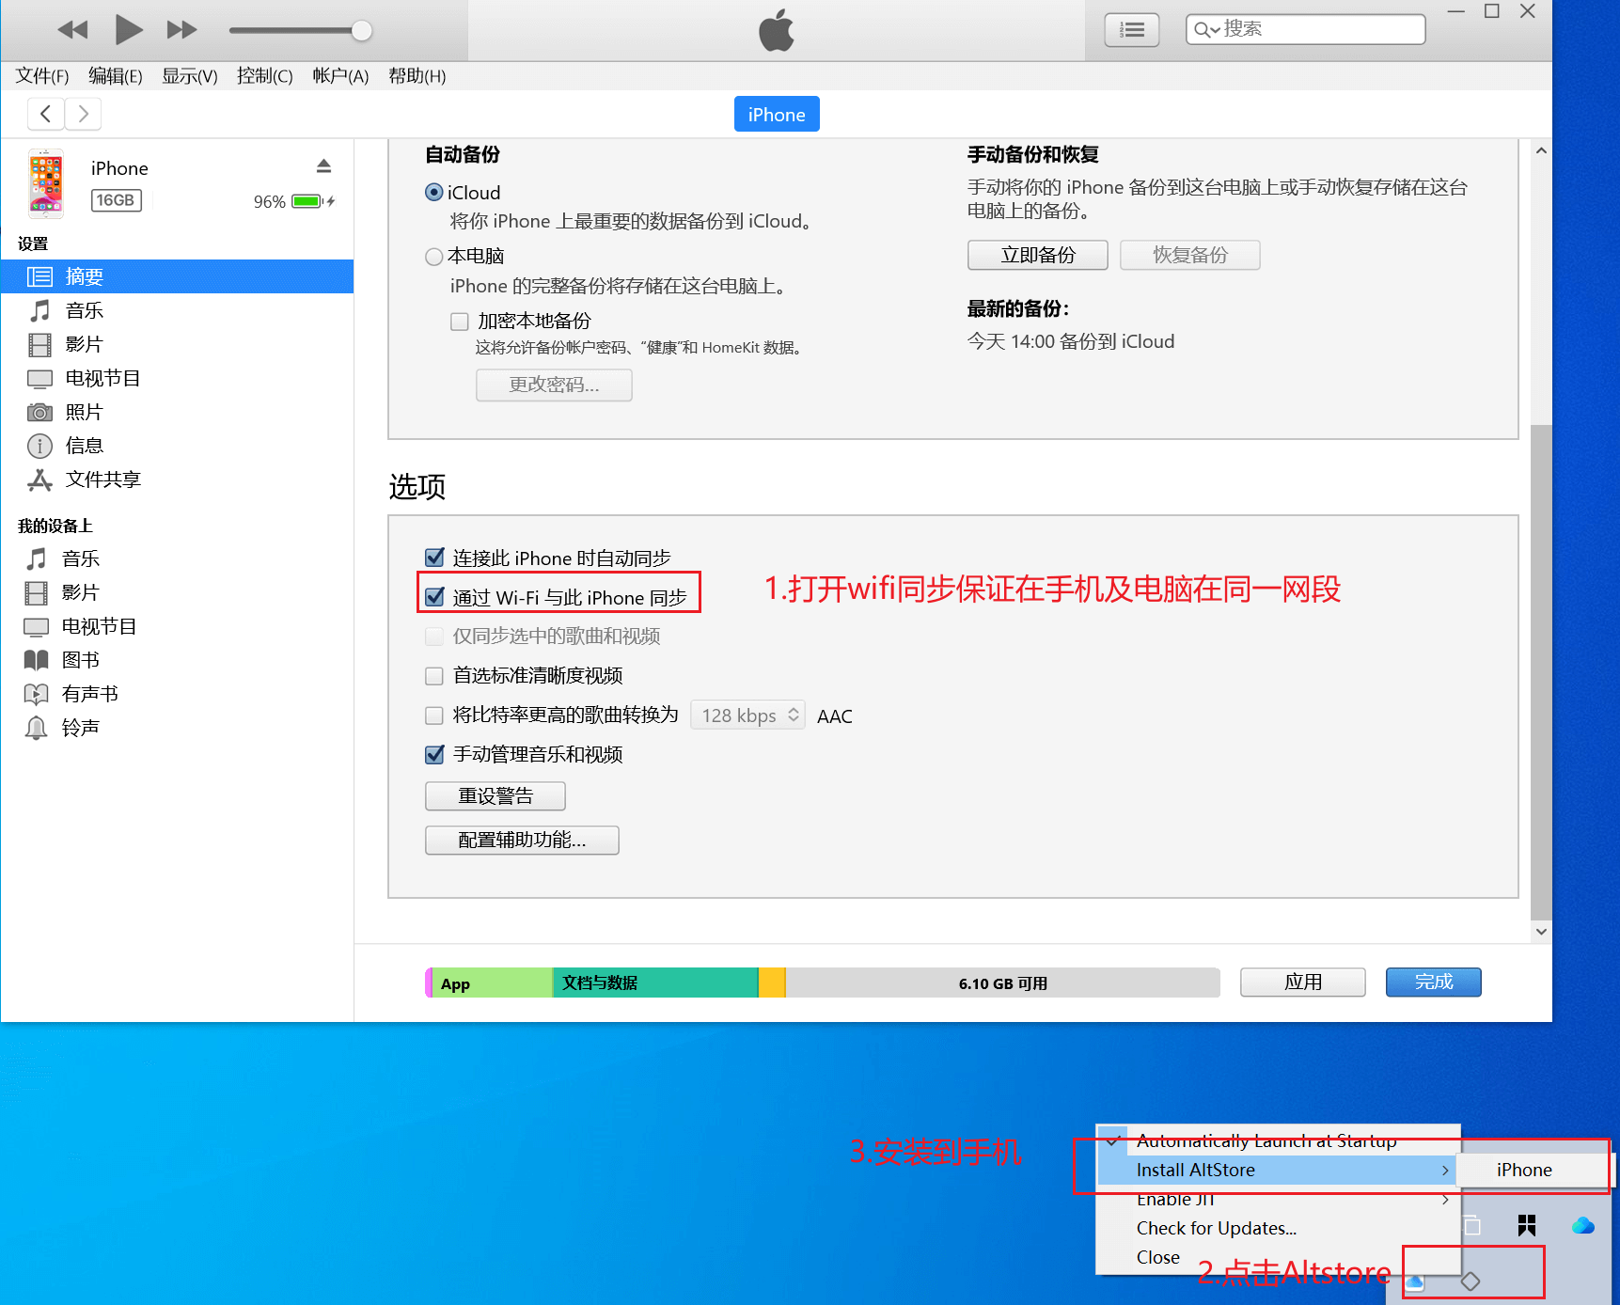Click the green App storage segment

[492, 983]
